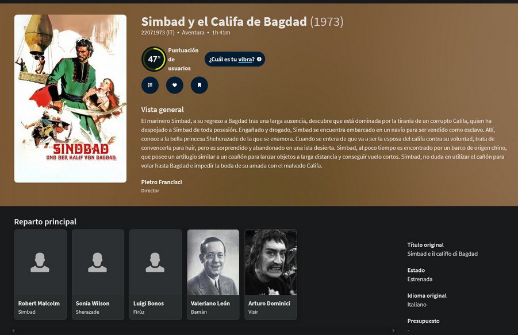The height and width of the screenshot is (335, 518).
Task: Mark movie as favorite with heart icon
Action: tap(174, 85)
